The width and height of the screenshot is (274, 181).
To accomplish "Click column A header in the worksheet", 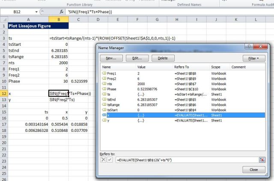I will (x=28, y=20).
